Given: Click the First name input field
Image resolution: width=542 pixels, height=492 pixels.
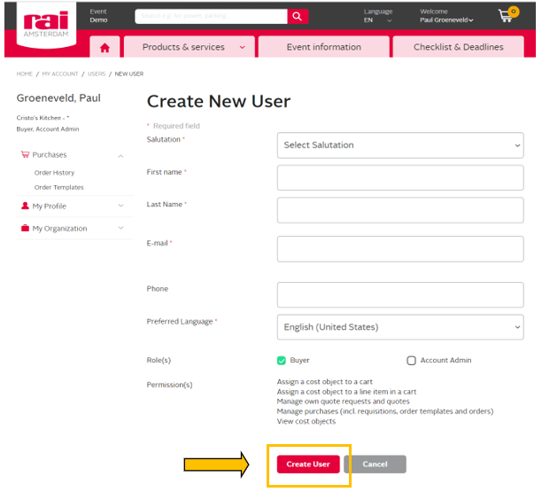Looking at the screenshot, I should point(400,177).
